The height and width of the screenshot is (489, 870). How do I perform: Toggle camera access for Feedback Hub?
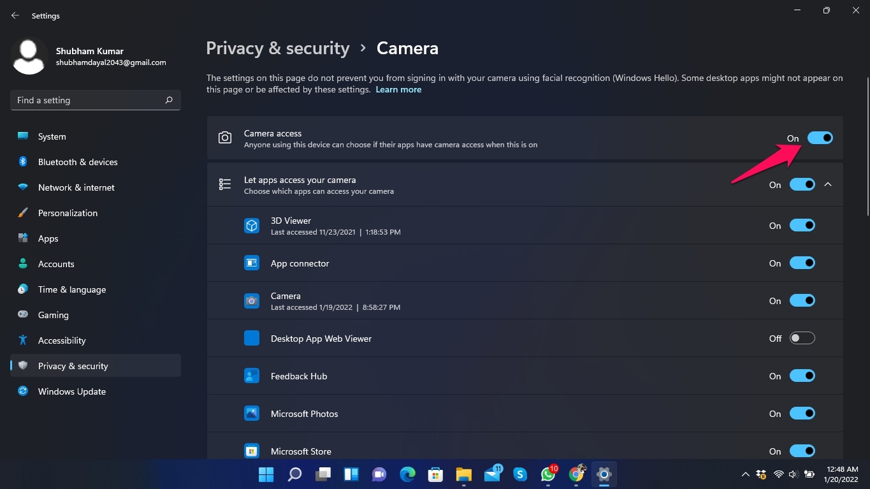802,376
